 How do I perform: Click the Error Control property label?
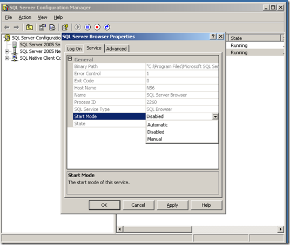coord(87,74)
